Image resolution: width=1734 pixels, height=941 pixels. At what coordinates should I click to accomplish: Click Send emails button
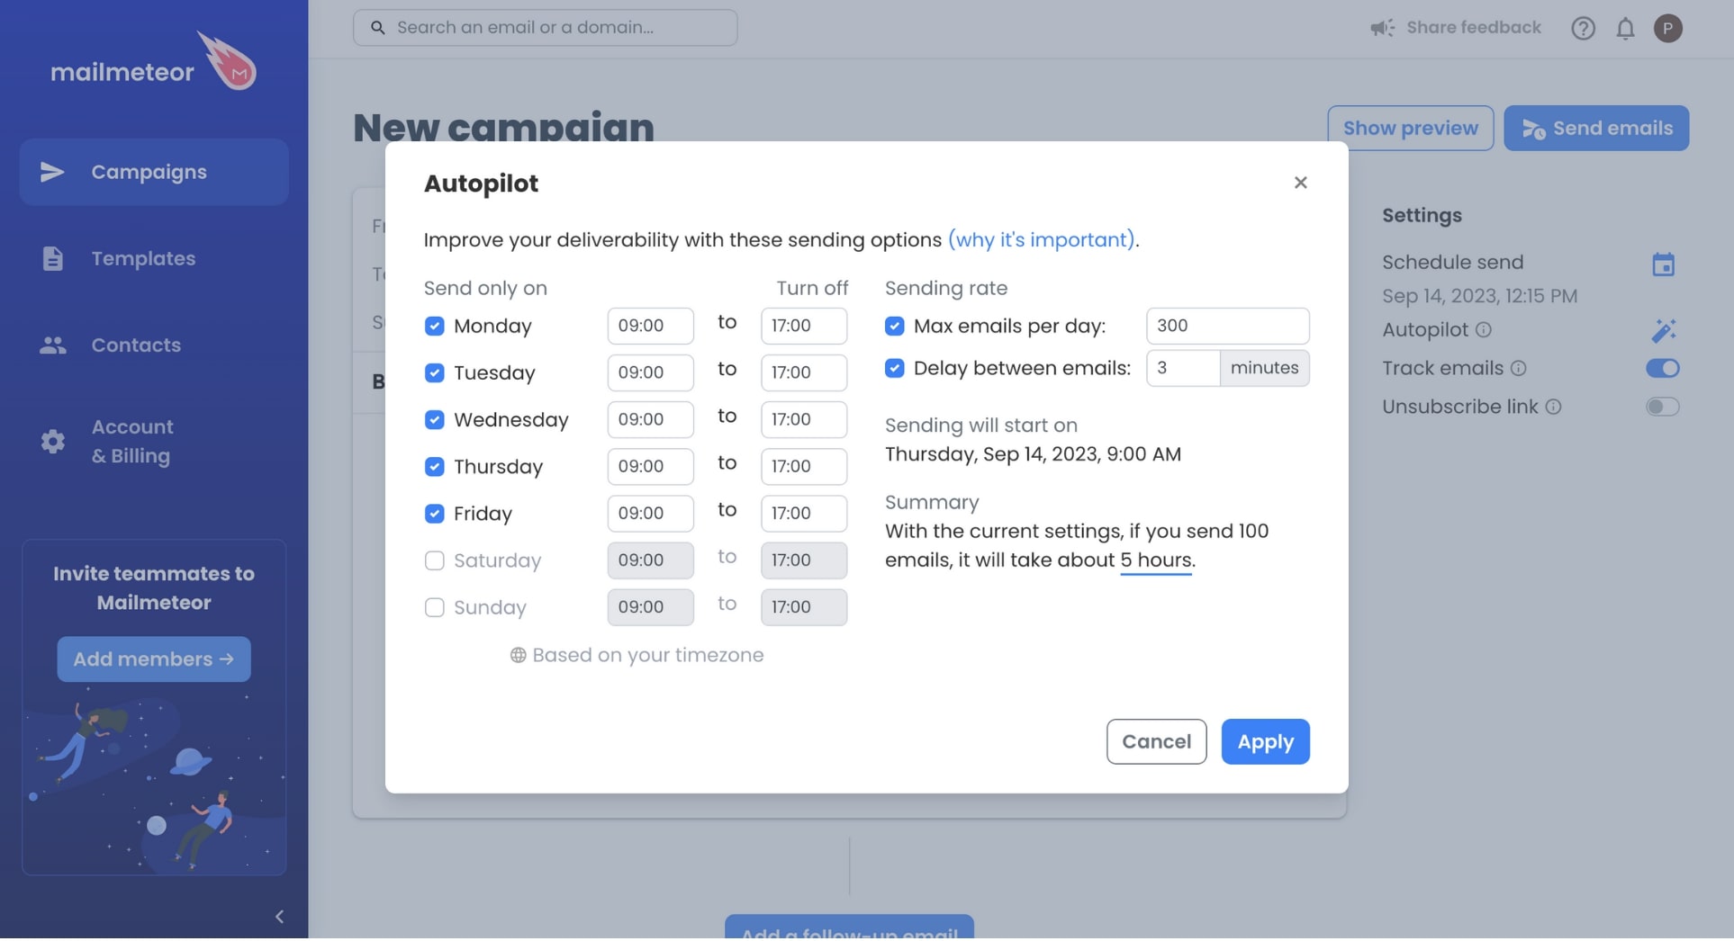[1596, 128]
